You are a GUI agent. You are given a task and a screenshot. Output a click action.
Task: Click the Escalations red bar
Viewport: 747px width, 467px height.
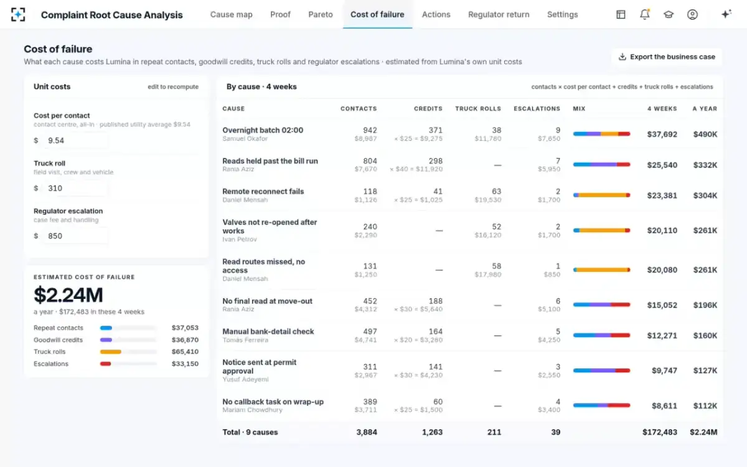pos(105,364)
